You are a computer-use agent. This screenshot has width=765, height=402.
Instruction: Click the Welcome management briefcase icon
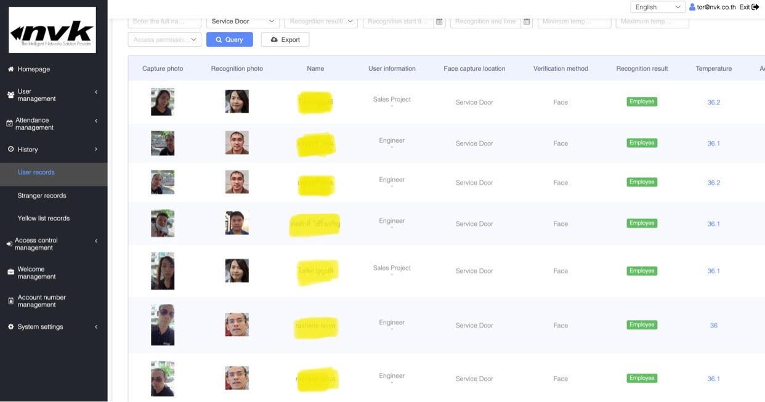point(10,272)
